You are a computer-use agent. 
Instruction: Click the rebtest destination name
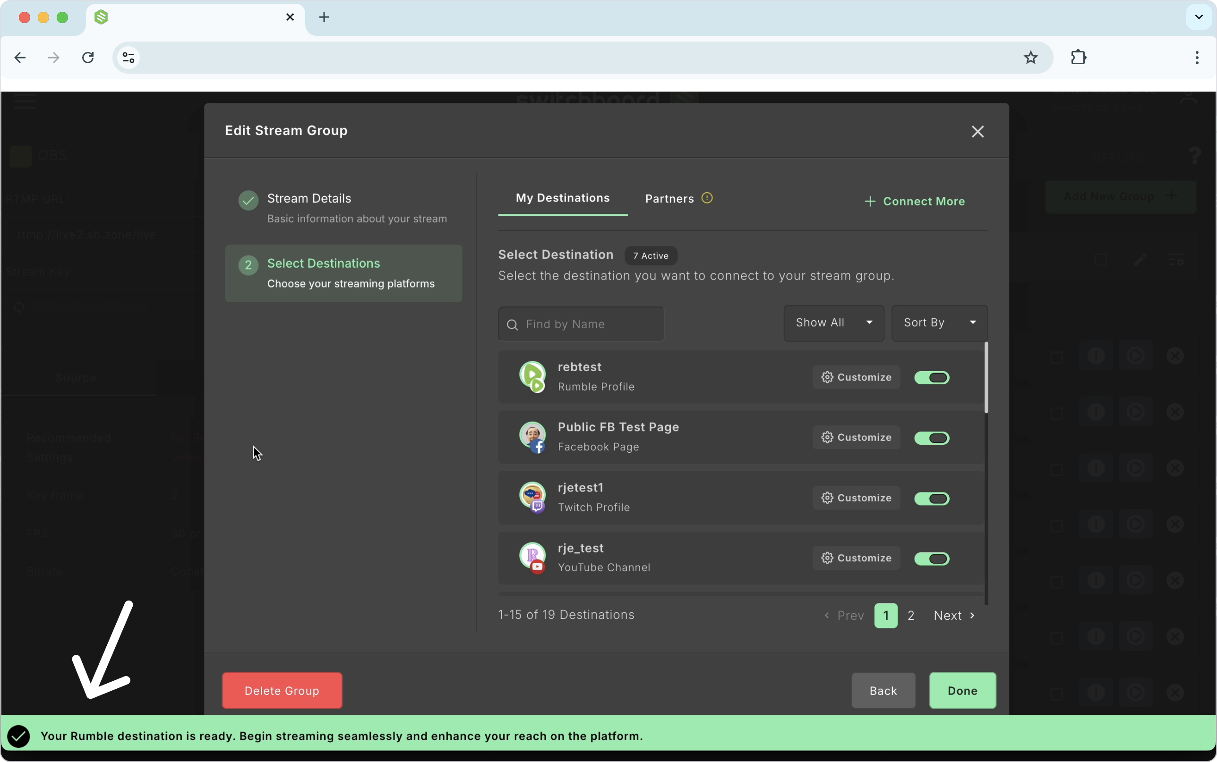coord(580,367)
